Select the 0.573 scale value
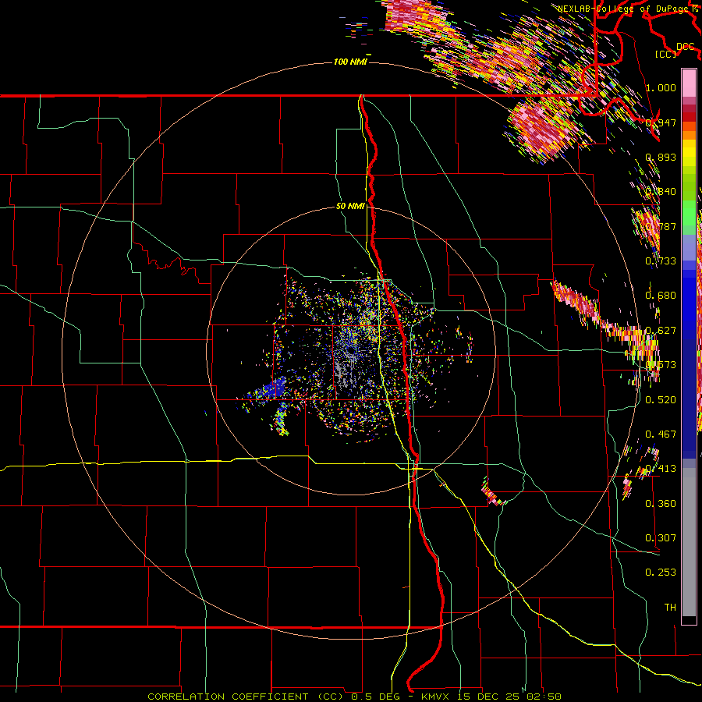This screenshot has height=702, width=702. (661, 365)
